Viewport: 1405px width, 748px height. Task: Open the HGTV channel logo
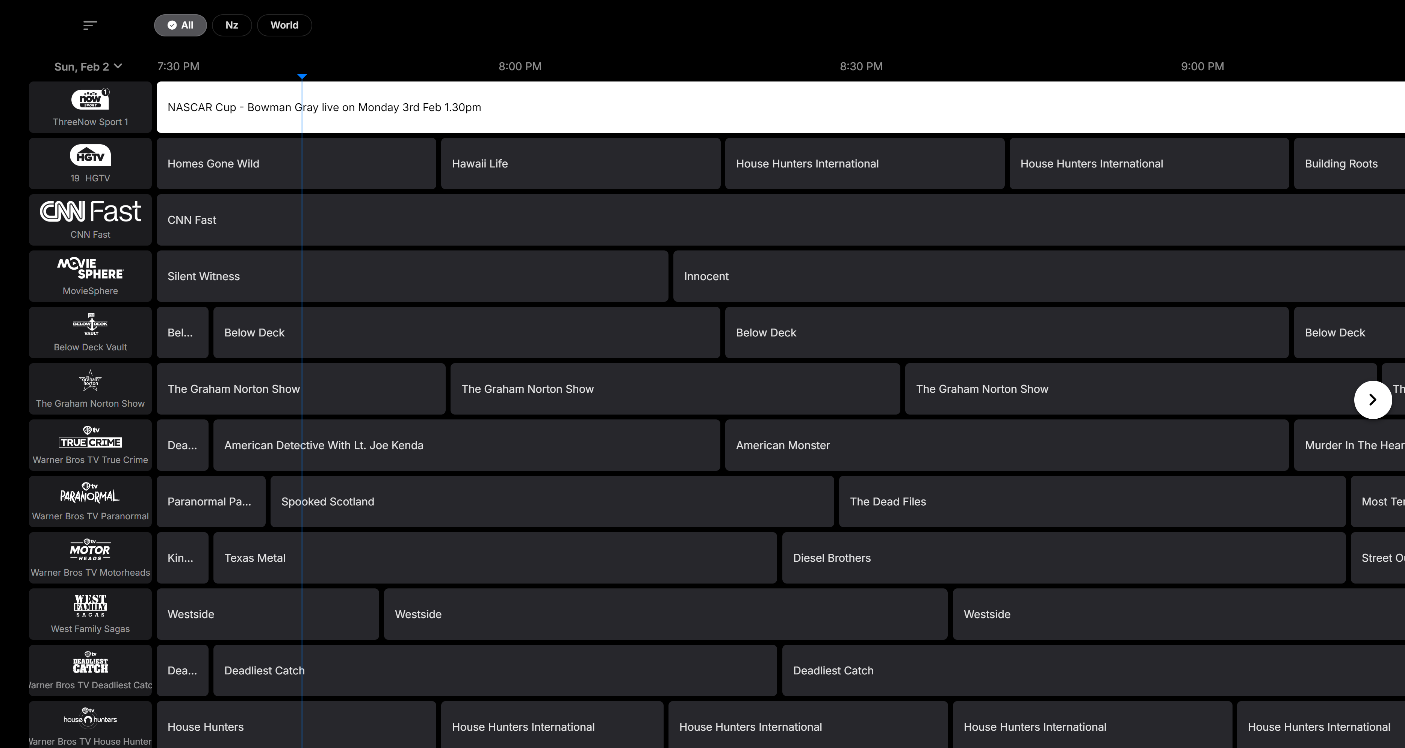point(91,156)
